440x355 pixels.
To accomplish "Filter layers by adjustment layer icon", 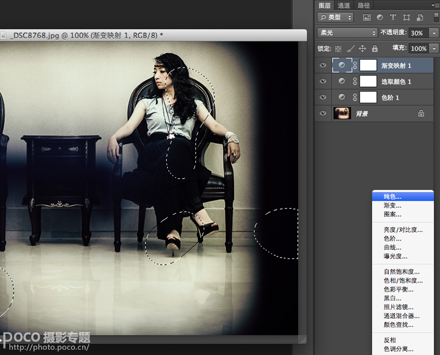I will (x=380, y=18).
